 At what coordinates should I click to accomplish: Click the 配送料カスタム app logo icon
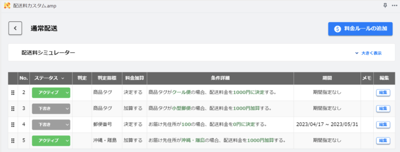tap(7, 5)
